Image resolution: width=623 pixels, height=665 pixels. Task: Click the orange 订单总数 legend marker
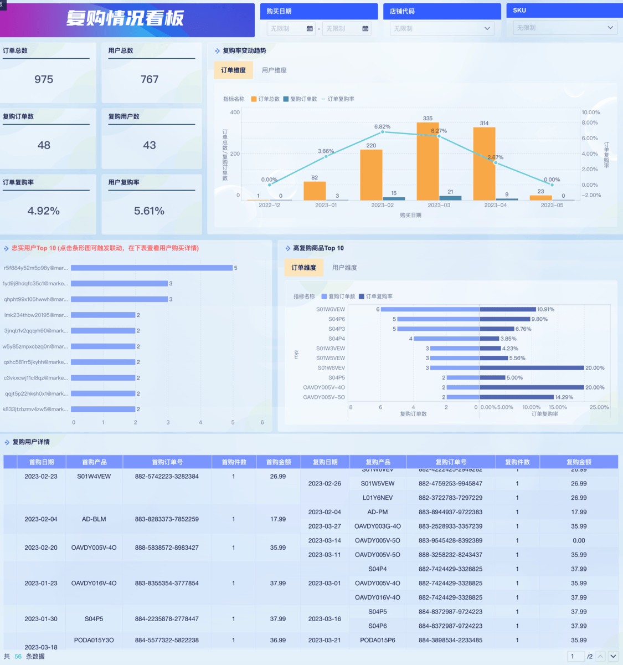pos(254,99)
